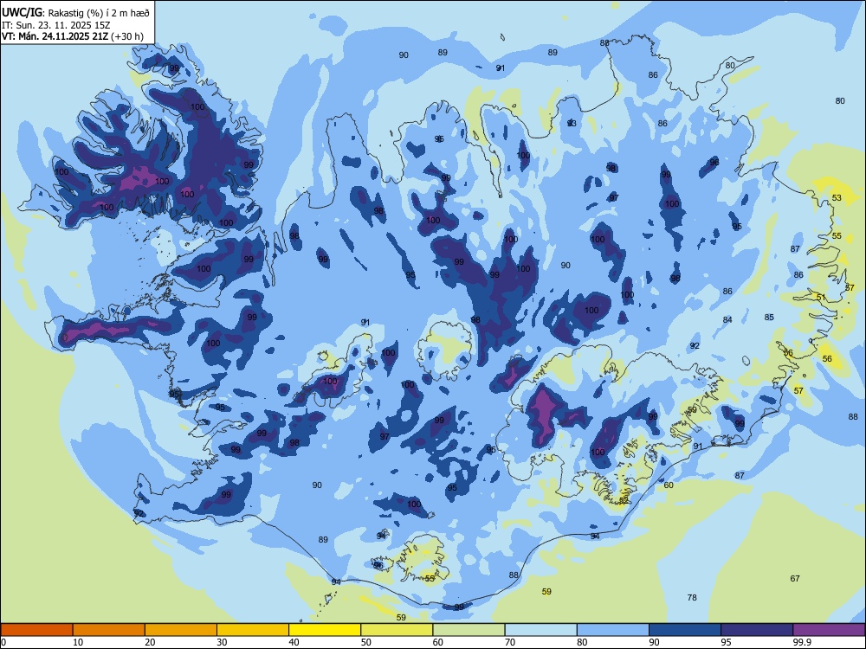866x649 pixels.
Task: Click the map value '93' on the north coast
Action: [x=572, y=123]
